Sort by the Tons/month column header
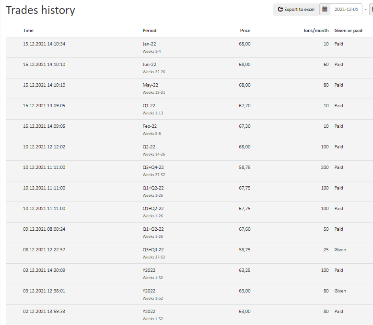This screenshot has width=373, height=325. 315,31
